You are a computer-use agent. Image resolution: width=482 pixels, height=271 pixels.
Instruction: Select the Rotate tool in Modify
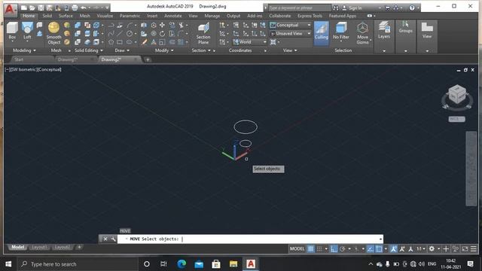(x=162, y=33)
